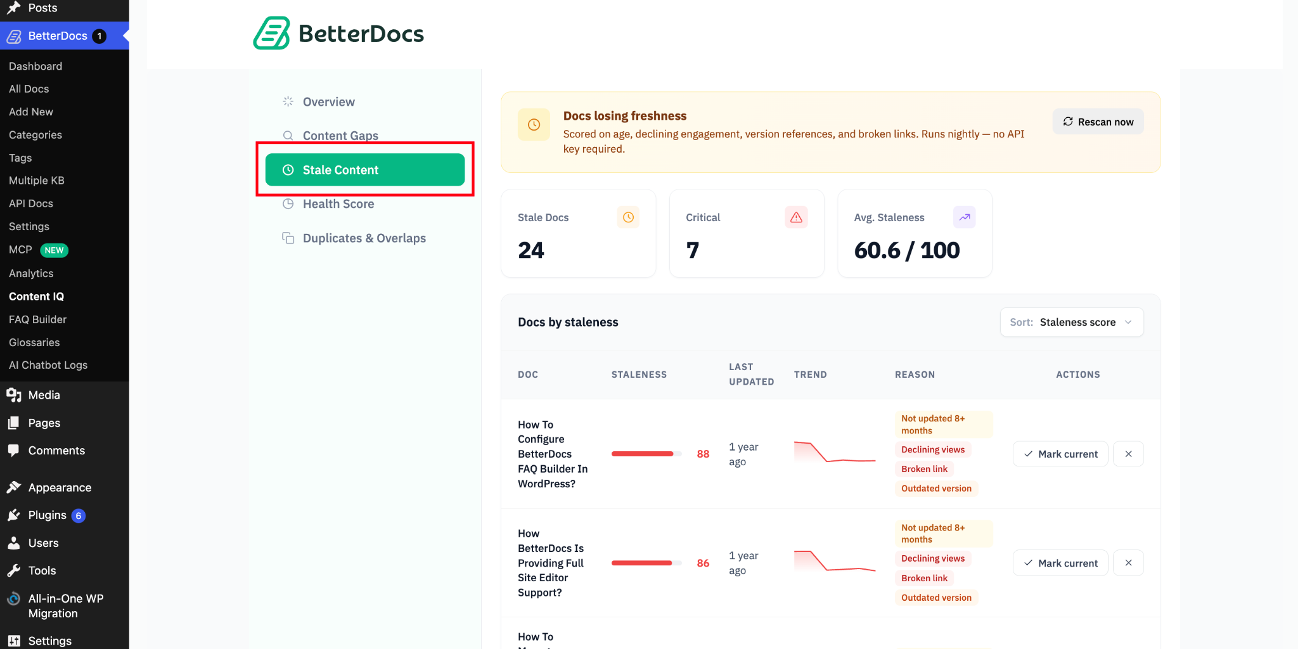Click the WordPress Settings sliders icon

pos(14,641)
